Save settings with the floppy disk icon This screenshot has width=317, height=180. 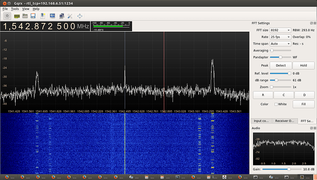[33, 16]
